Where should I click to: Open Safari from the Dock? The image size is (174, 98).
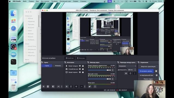13,28
